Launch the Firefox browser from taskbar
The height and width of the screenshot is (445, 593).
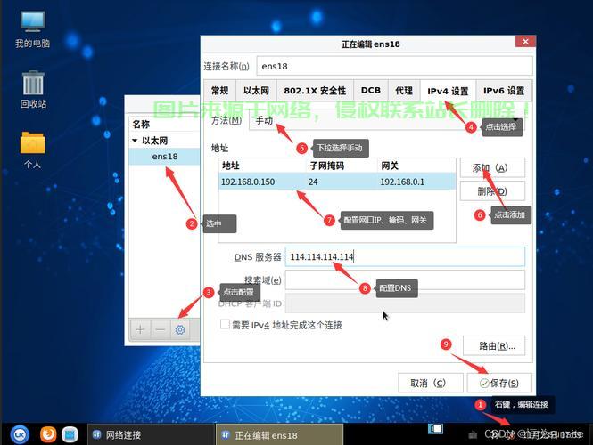pyautogui.click(x=50, y=433)
